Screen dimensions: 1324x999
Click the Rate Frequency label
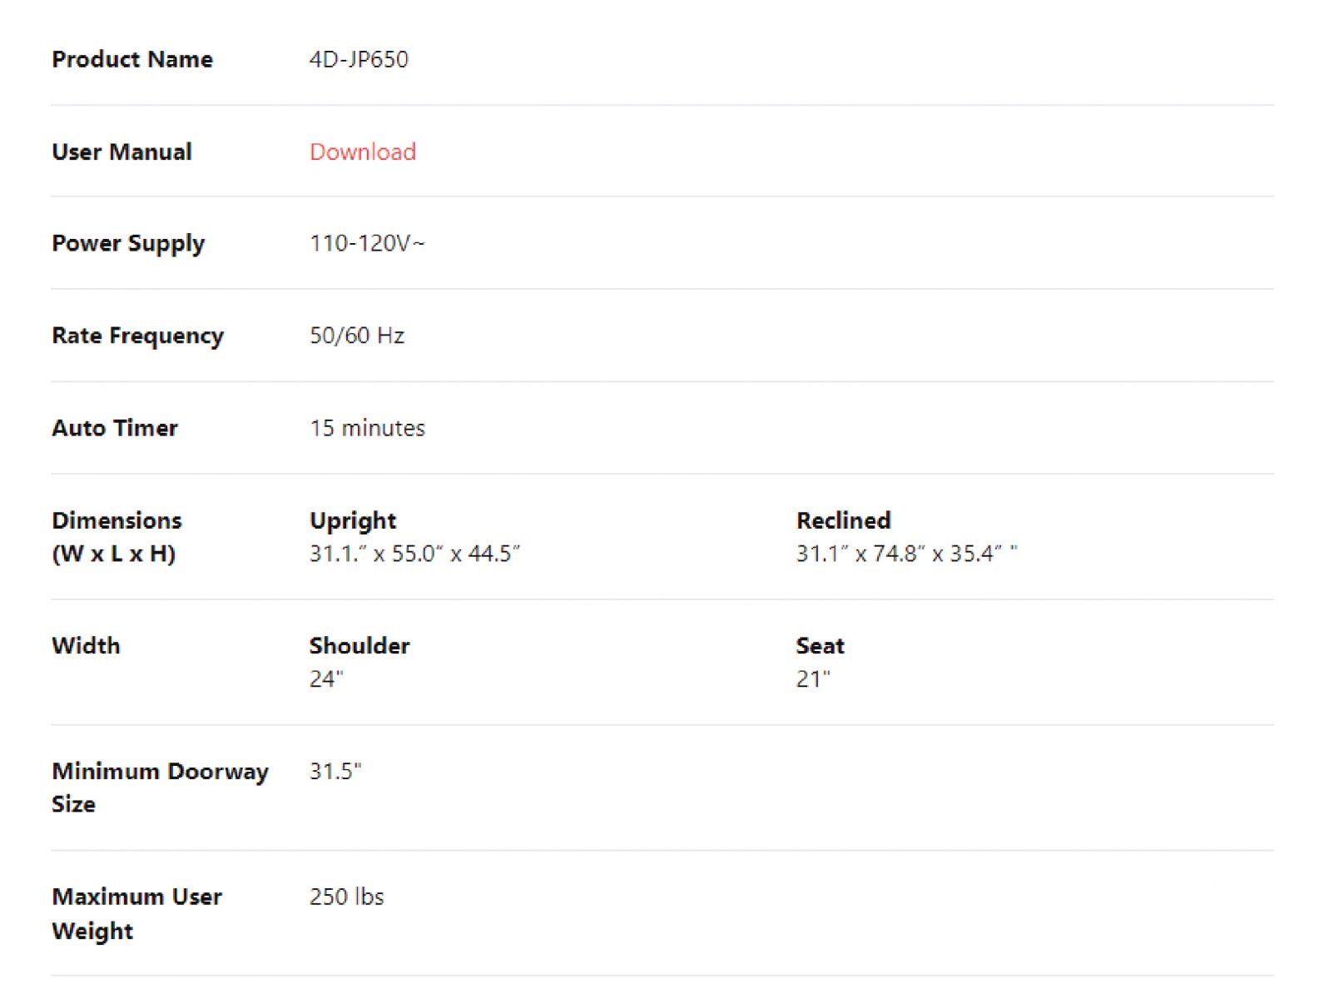point(137,335)
